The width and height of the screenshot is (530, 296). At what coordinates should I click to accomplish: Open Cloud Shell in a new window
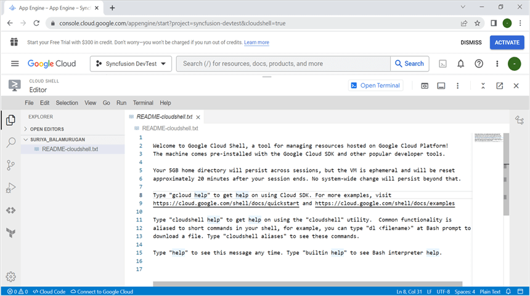(x=500, y=86)
